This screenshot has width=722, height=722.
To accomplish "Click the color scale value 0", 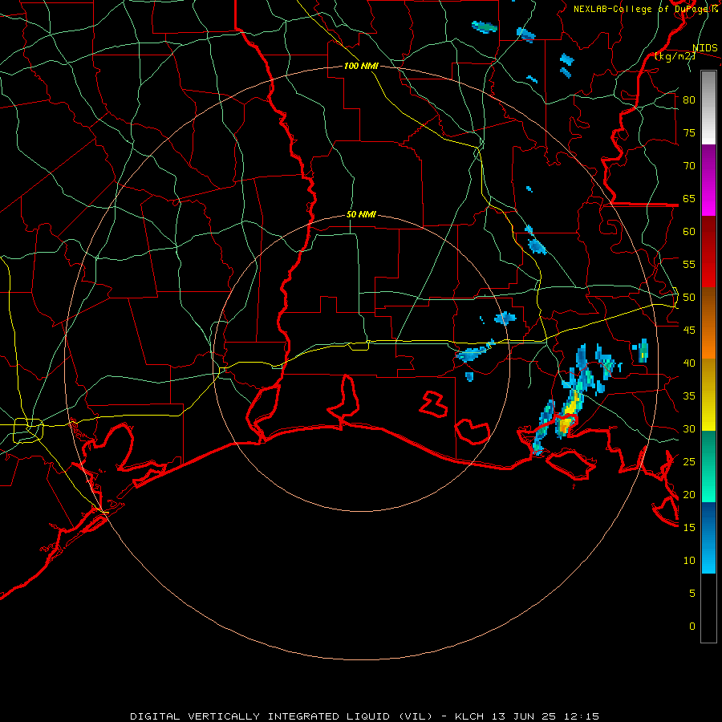I will (x=692, y=627).
